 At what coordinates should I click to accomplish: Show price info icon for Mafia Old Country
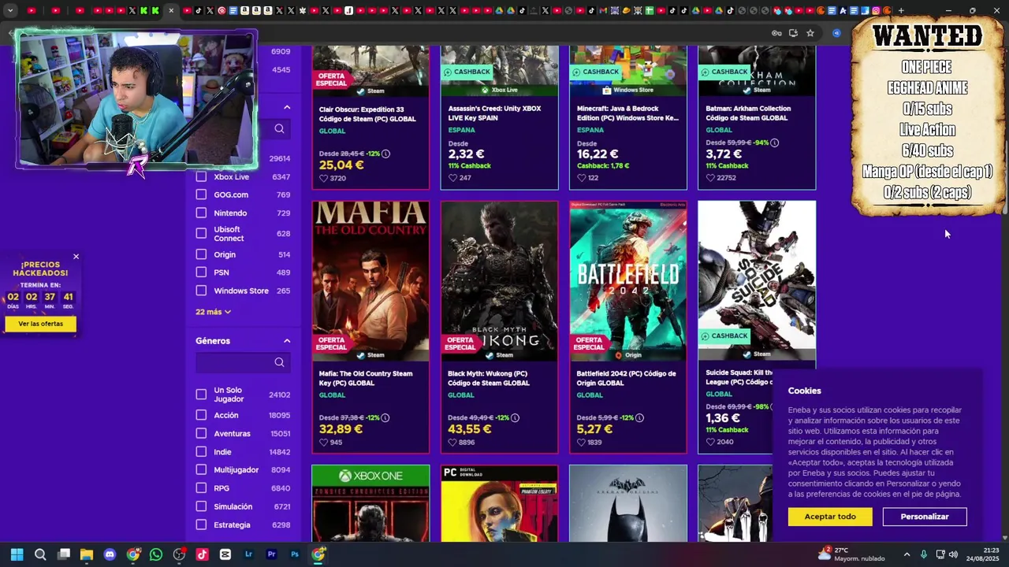click(x=385, y=418)
